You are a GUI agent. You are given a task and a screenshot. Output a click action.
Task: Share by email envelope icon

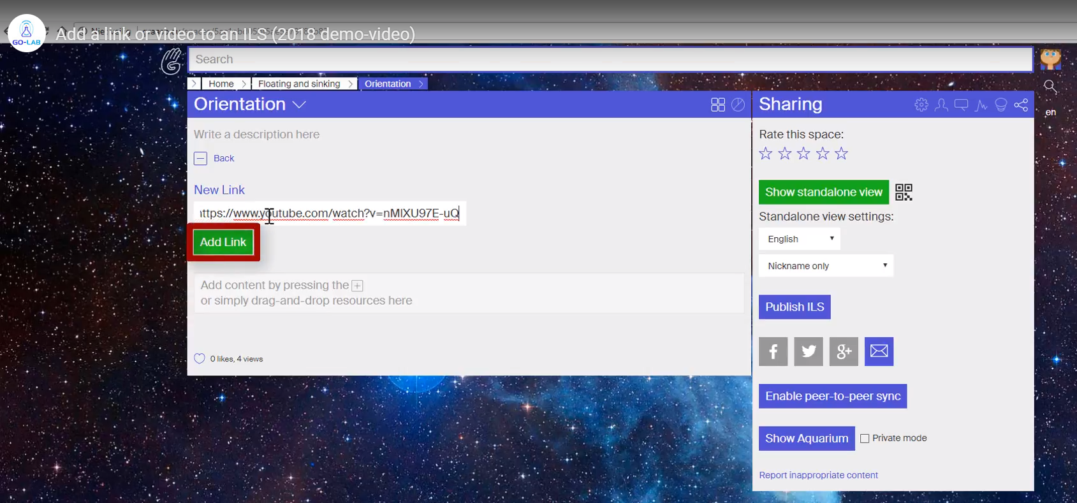coord(879,351)
